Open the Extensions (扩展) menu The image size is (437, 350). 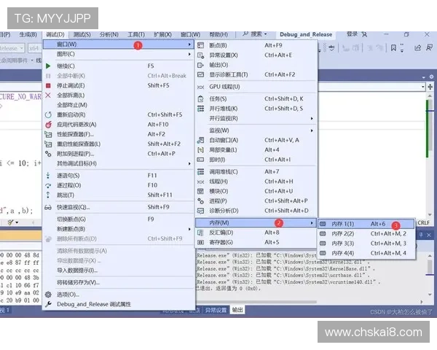(x=162, y=34)
